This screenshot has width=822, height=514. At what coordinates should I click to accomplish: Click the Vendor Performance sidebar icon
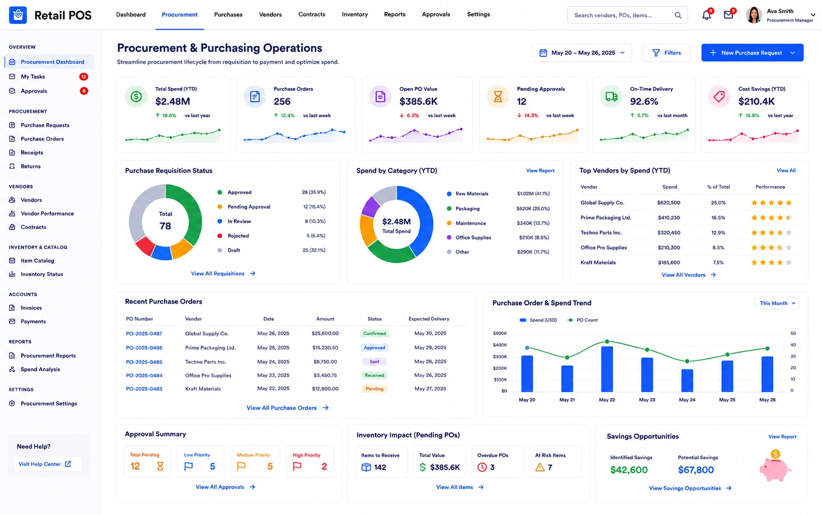tap(12, 213)
